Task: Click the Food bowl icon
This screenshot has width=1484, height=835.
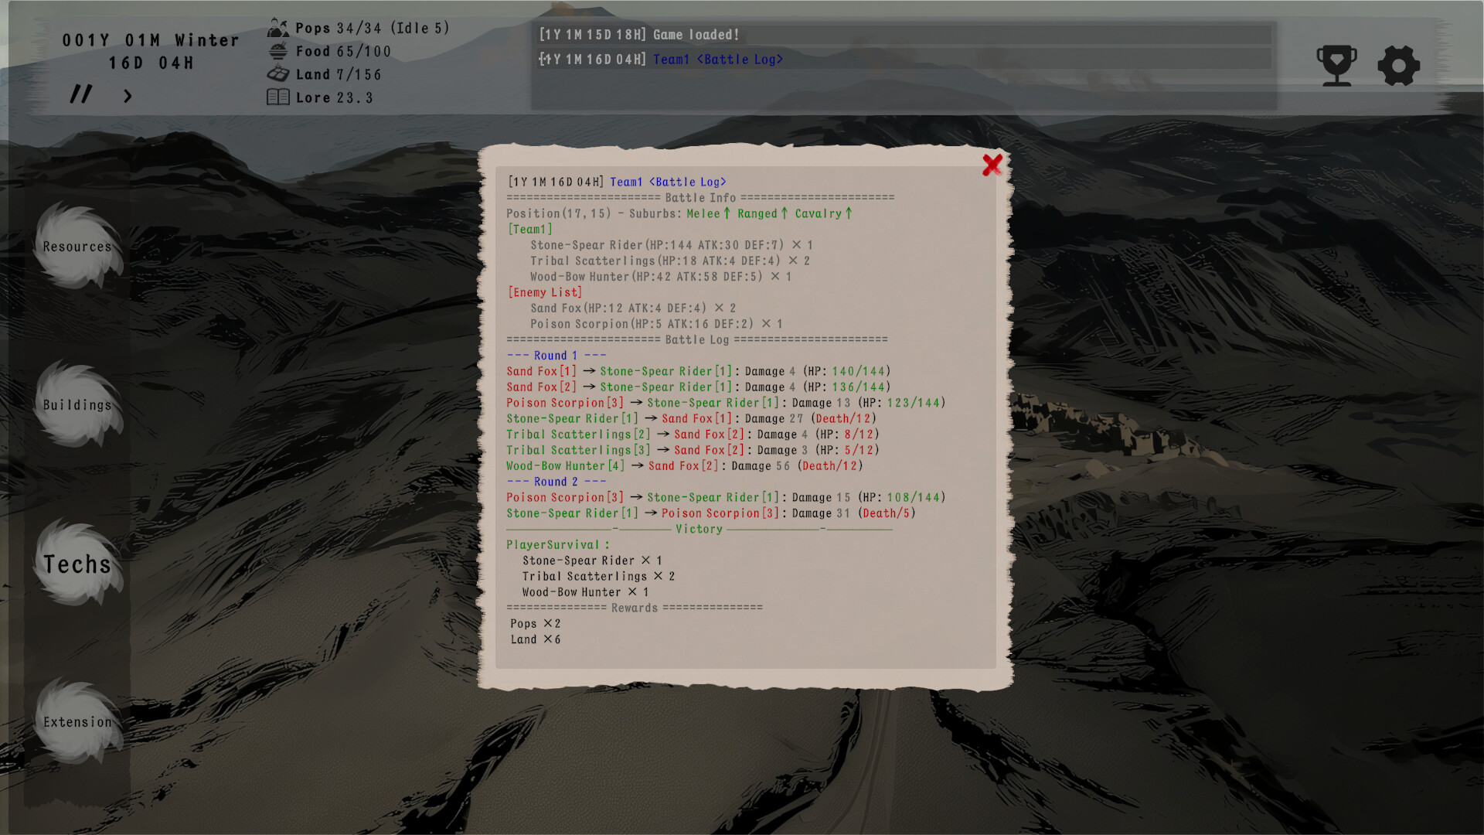Action: (278, 50)
